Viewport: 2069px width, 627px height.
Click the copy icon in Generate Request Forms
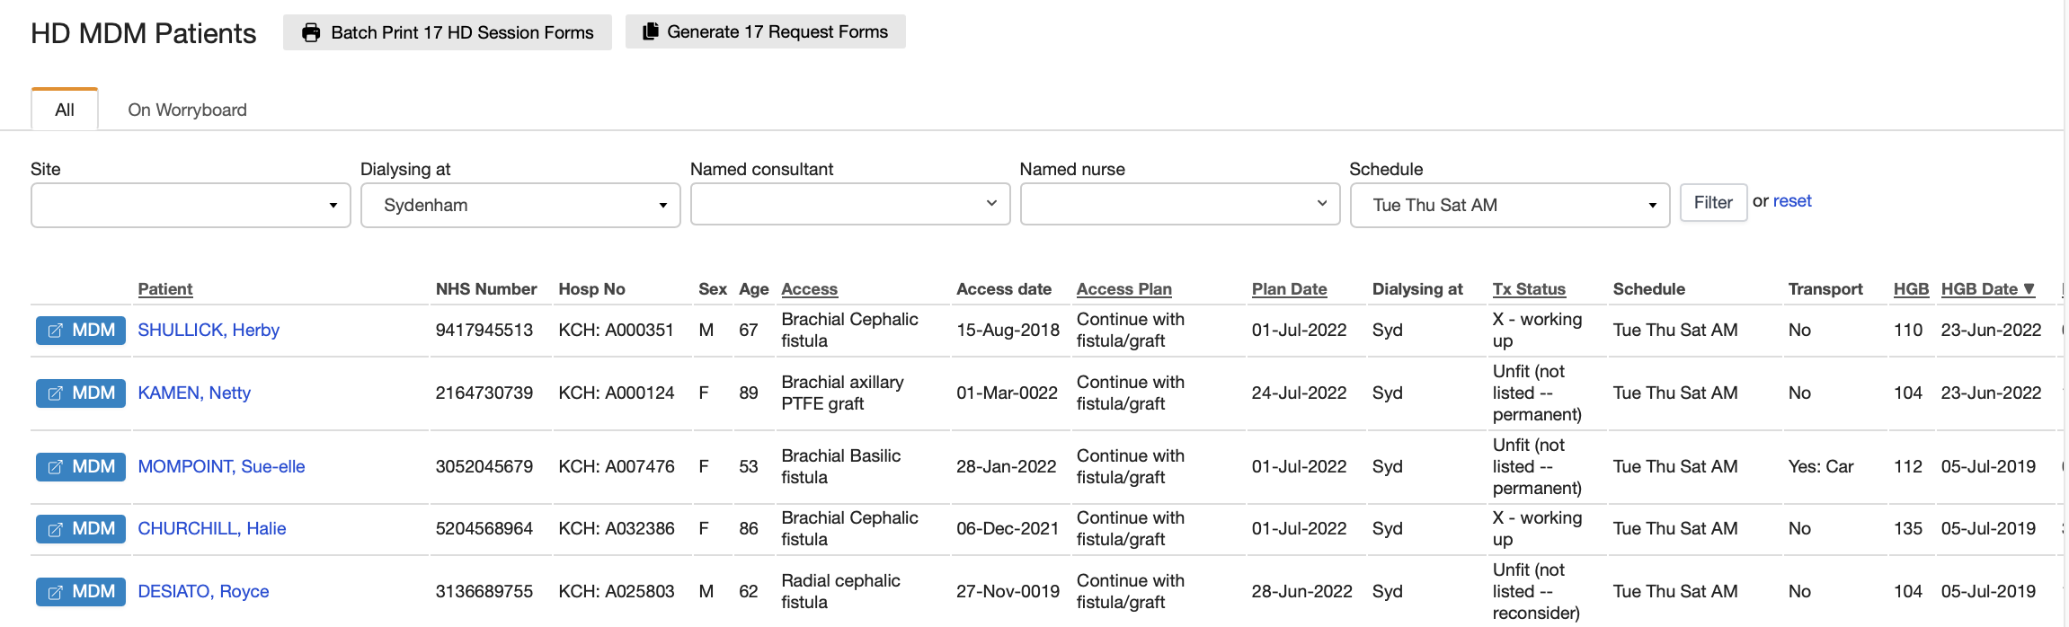point(651,31)
